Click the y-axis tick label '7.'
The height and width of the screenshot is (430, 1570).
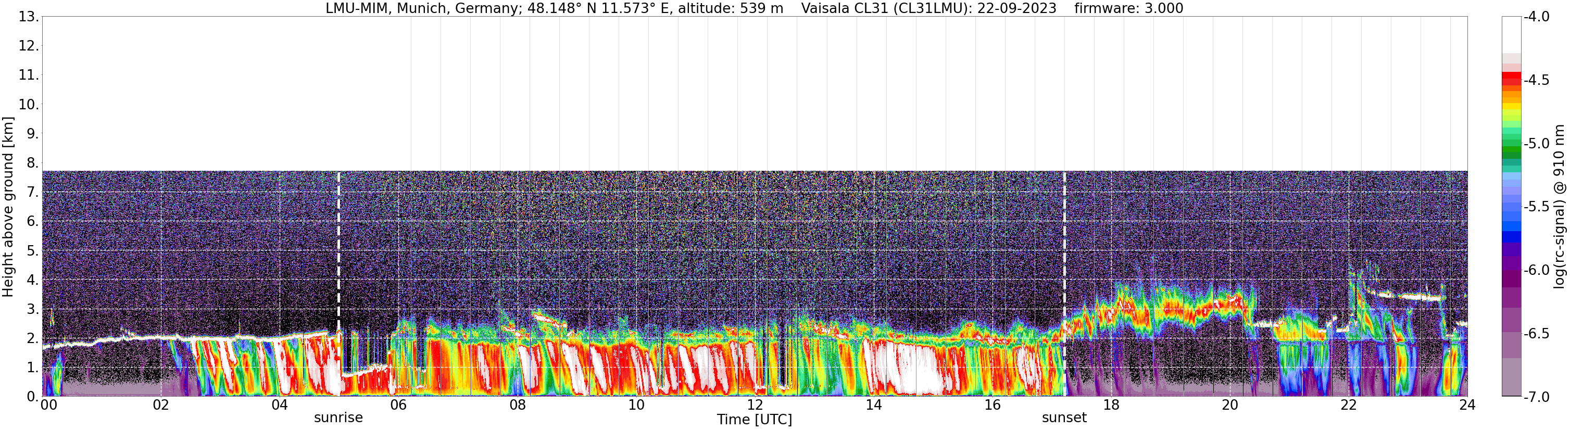[32, 192]
